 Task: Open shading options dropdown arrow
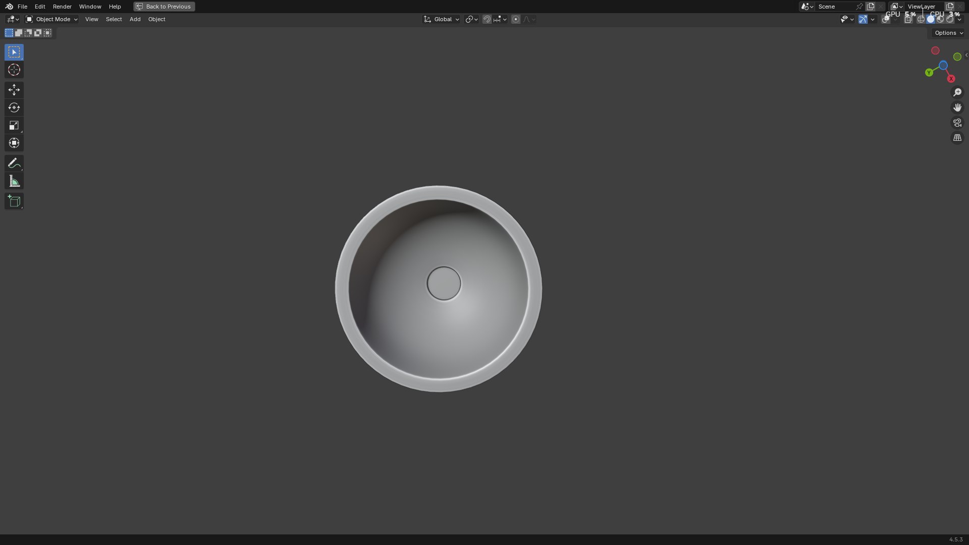point(959,19)
